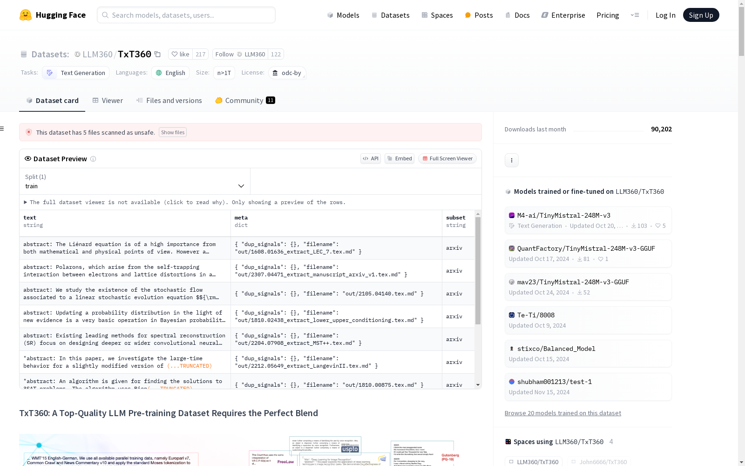Image resolution: width=745 pixels, height=466 pixels.
Task: Select the Text Generation task tag
Action: point(76,73)
